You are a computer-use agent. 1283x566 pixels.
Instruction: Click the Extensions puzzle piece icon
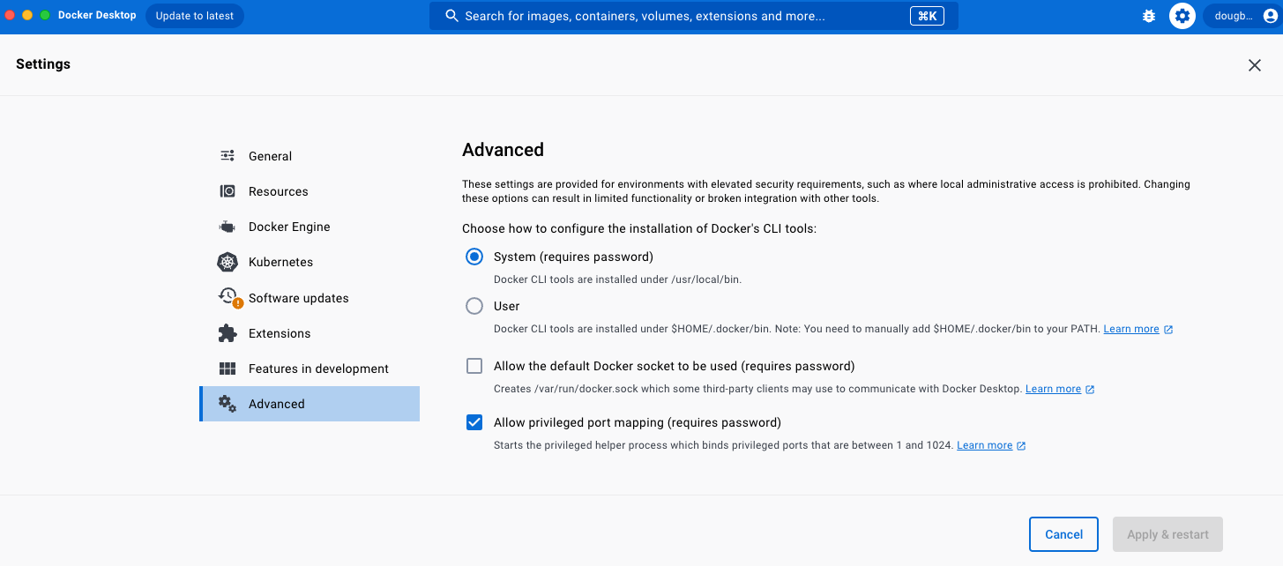point(228,333)
